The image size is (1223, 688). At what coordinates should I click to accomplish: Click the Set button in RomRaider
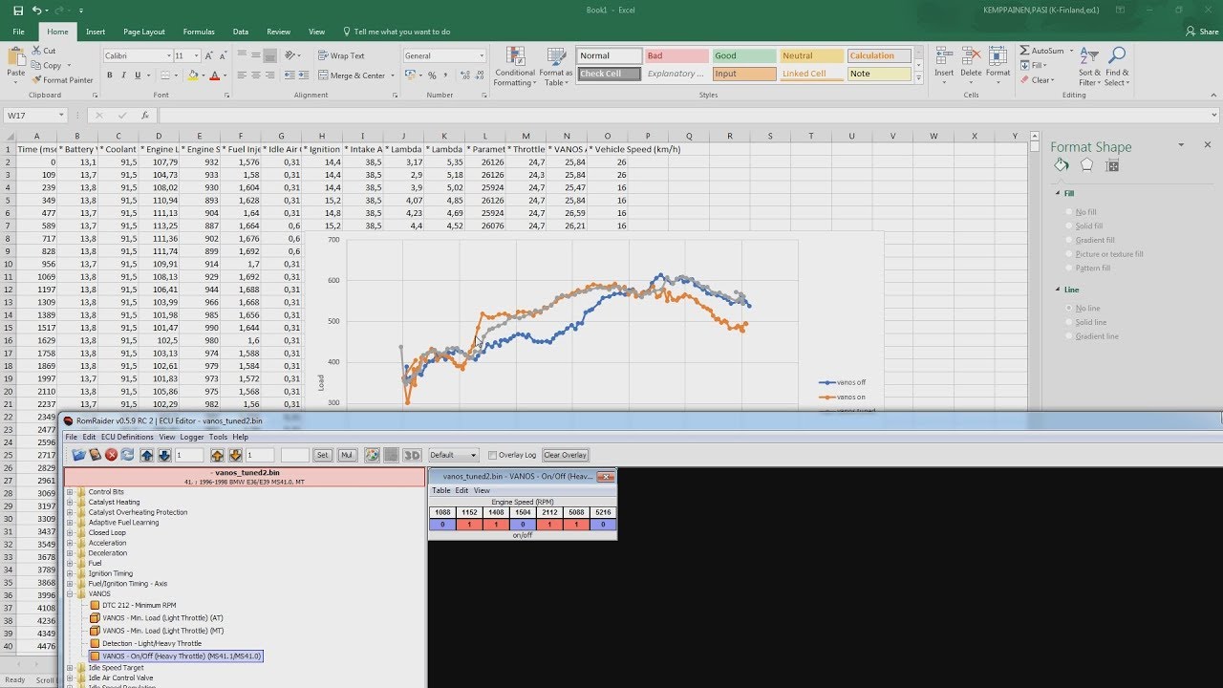click(x=322, y=455)
